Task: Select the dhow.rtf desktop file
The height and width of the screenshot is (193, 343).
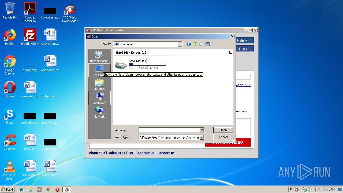Action: [30, 142]
